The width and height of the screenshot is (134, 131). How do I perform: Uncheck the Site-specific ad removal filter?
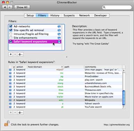tap(11, 30)
